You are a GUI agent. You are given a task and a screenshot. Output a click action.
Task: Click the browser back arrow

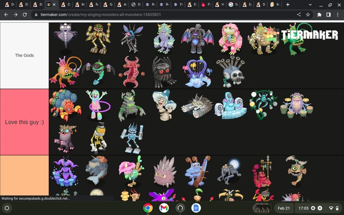click(6, 15)
